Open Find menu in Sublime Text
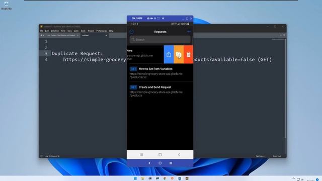 coord(63,31)
